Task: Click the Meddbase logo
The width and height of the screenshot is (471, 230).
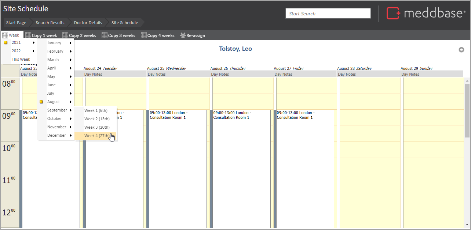Action: coord(426,14)
